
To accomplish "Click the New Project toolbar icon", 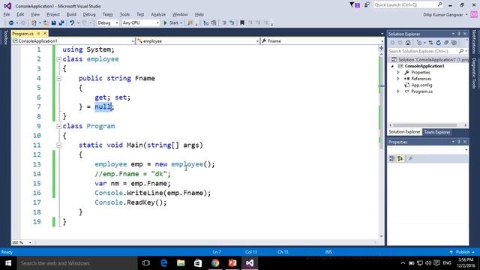I will click(x=34, y=23).
